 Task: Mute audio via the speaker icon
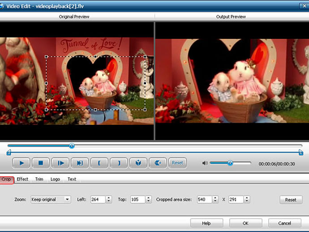click(205, 163)
